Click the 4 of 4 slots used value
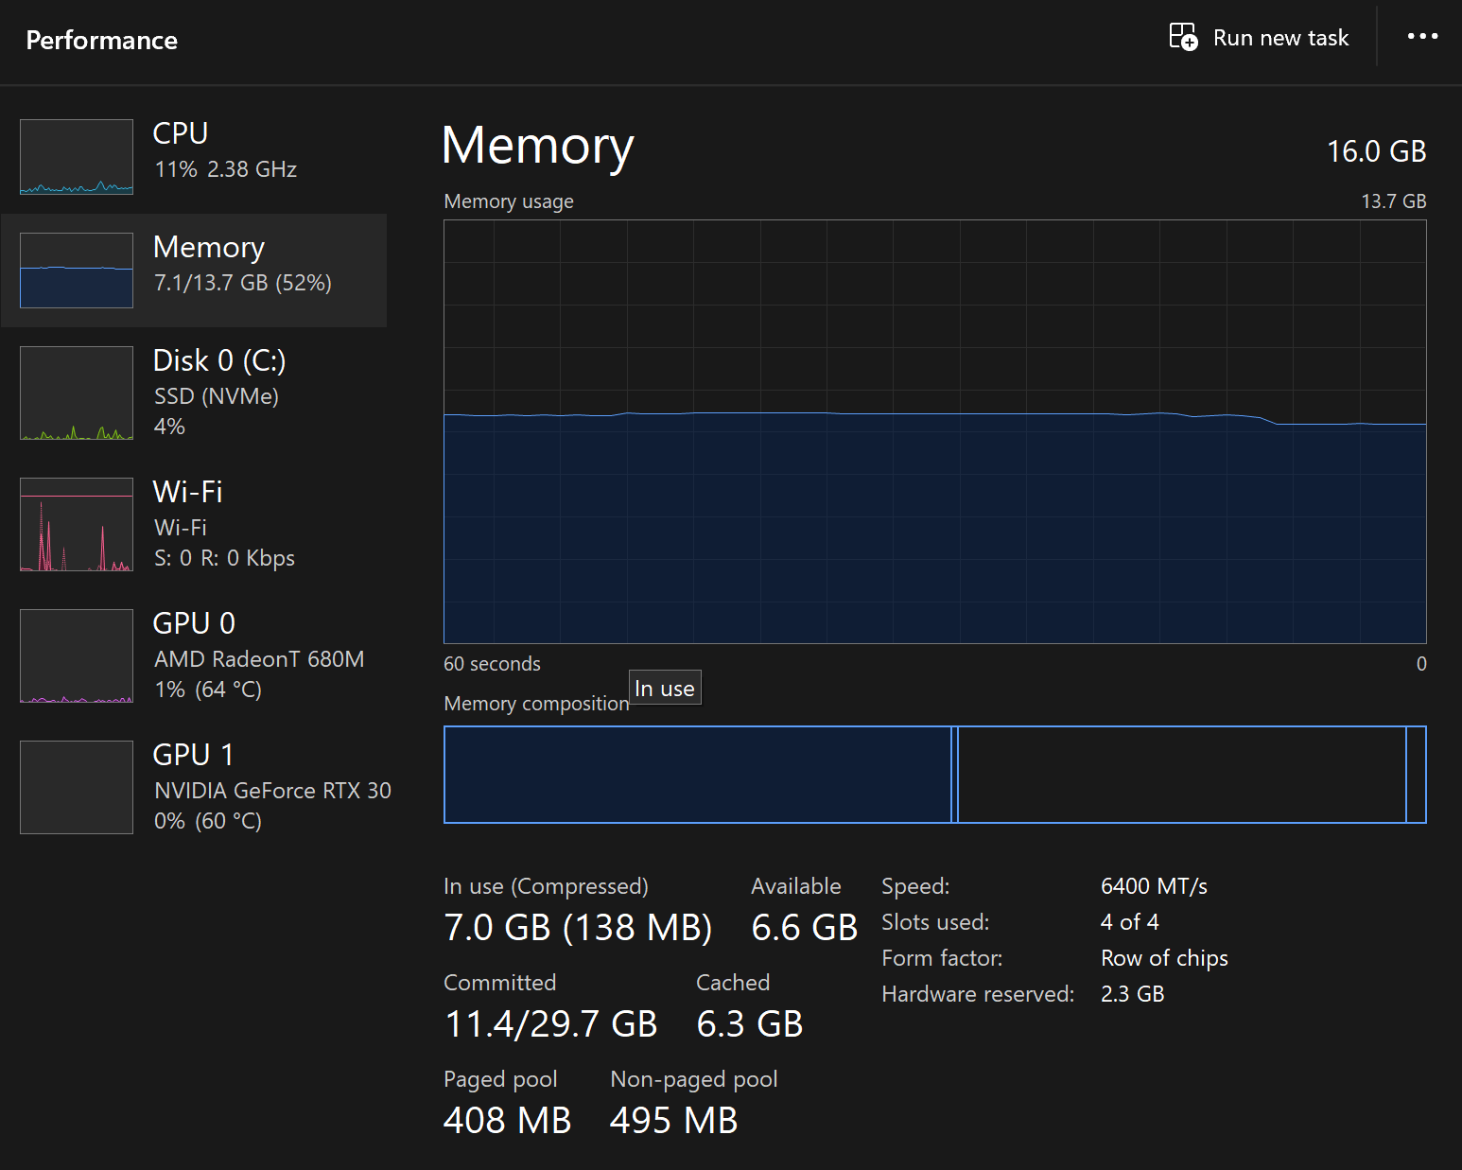 pyautogui.click(x=1129, y=922)
